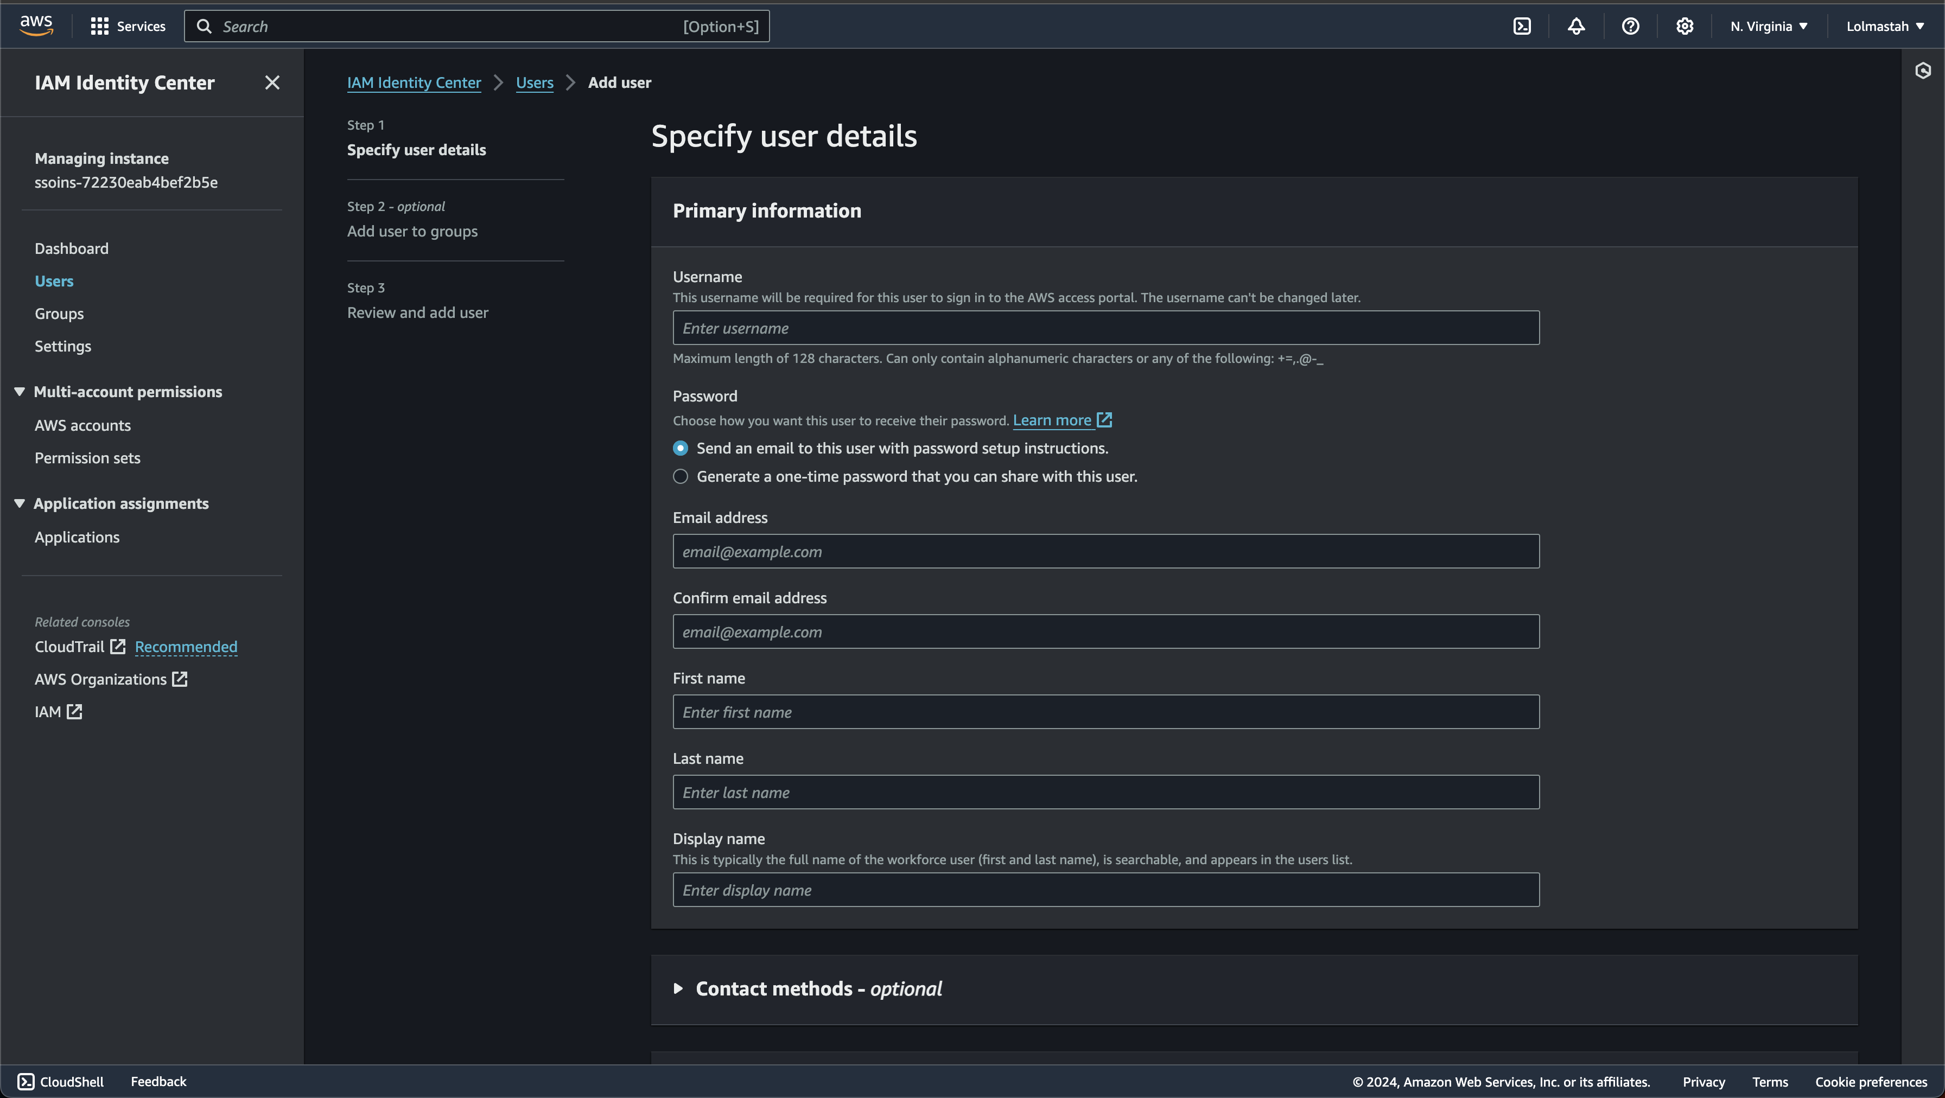Screen dimensions: 1945x1098
Task: Select Send an email with password setup instructions
Action: 681,448
